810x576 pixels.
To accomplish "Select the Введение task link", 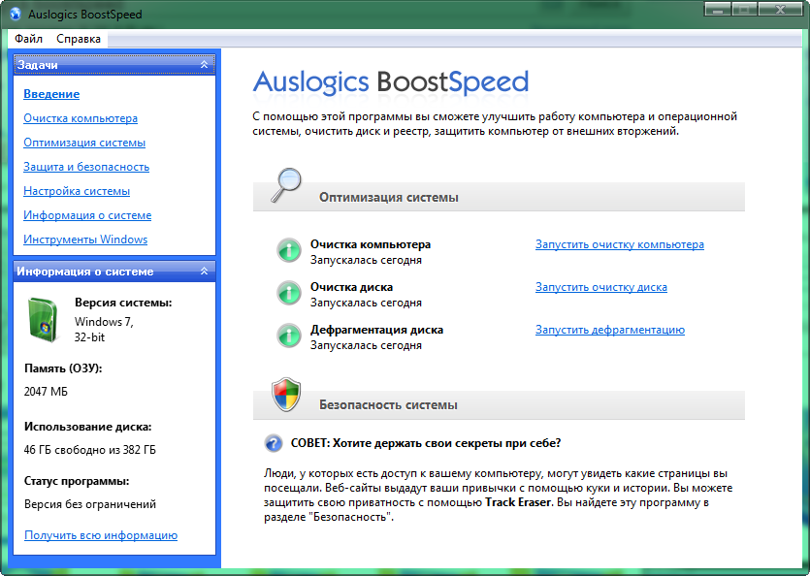I will (51, 94).
